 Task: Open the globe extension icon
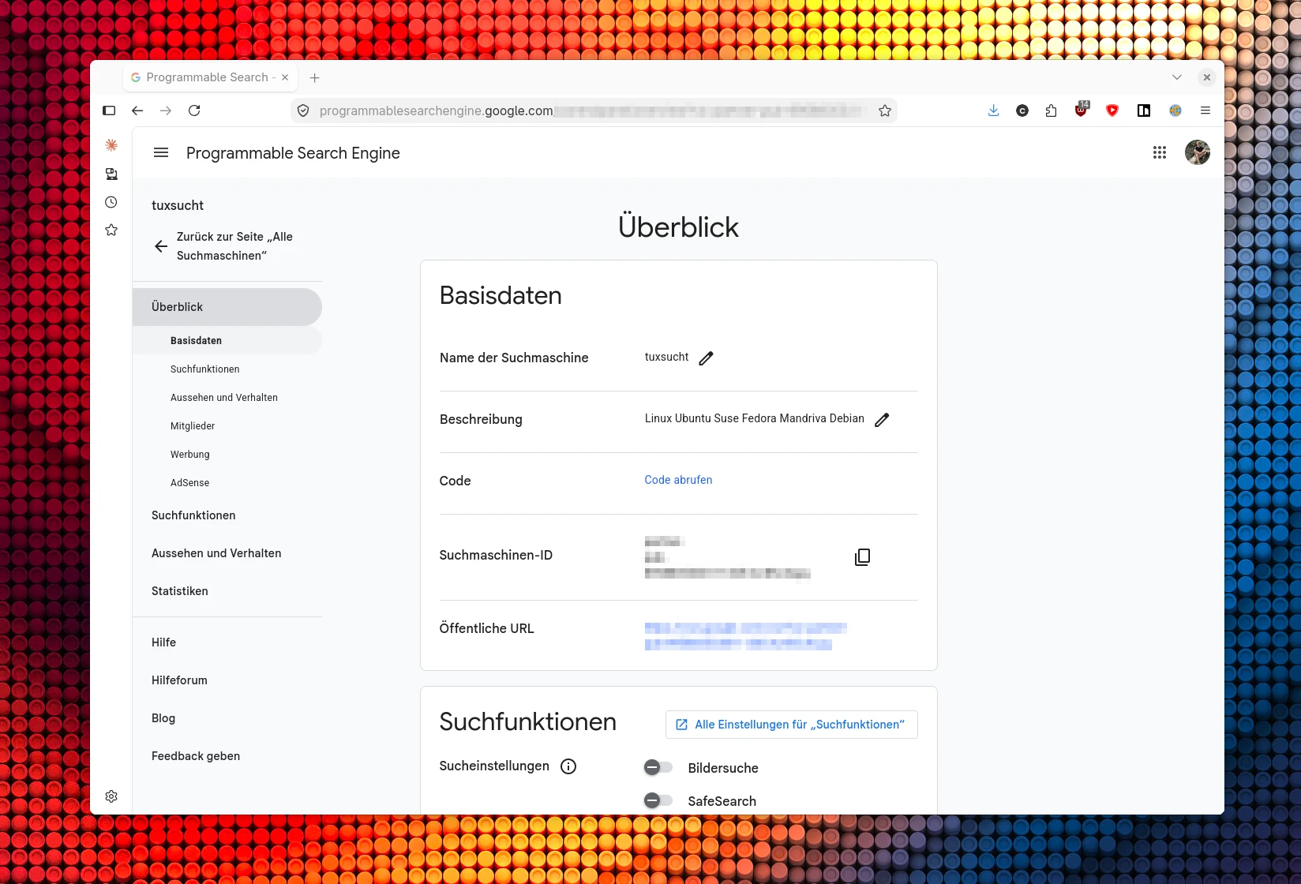click(x=1175, y=110)
